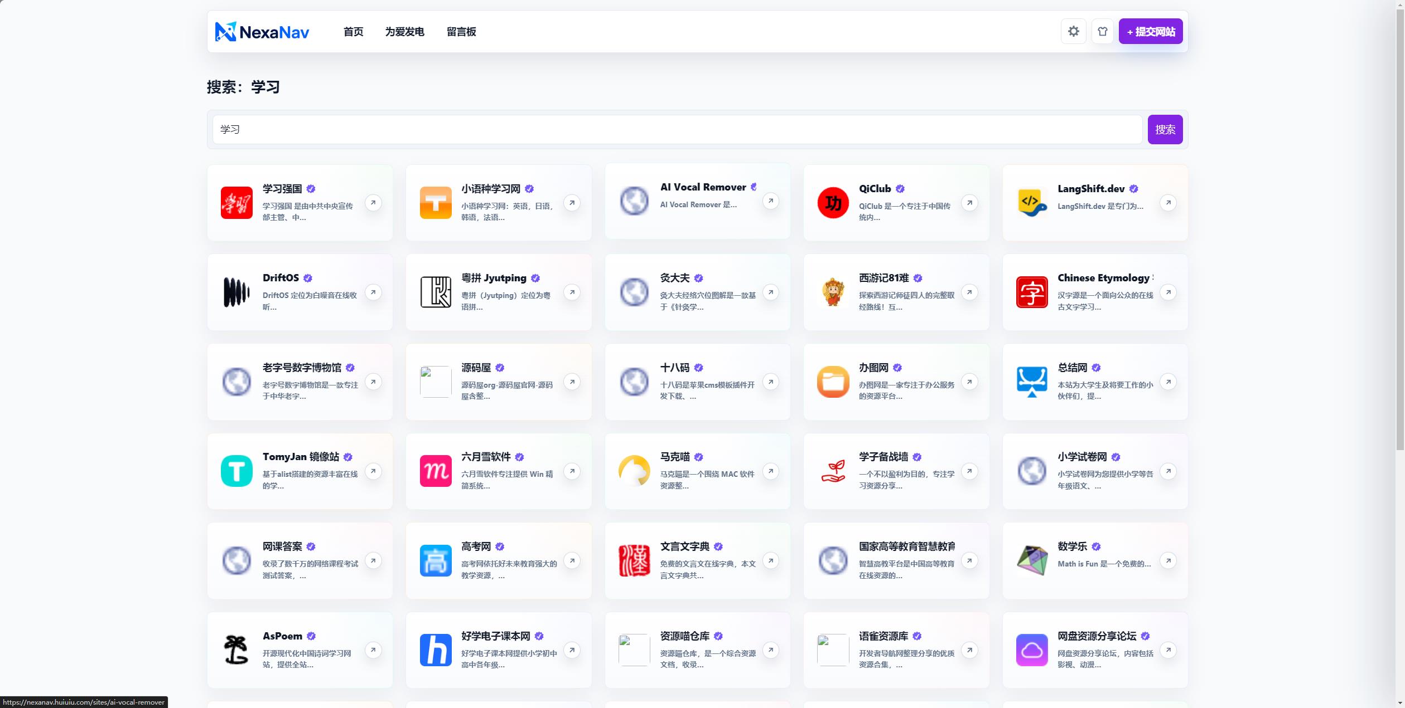Image resolution: width=1405 pixels, height=708 pixels.
Task: Click the palm tree AsPoem logo
Action: 236,650
